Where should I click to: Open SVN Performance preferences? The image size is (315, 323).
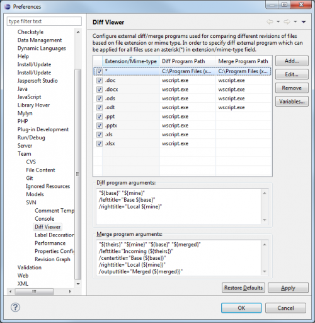tap(50, 243)
